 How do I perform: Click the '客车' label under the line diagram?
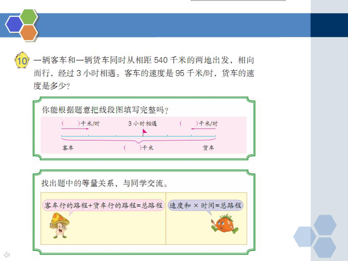[68, 148]
